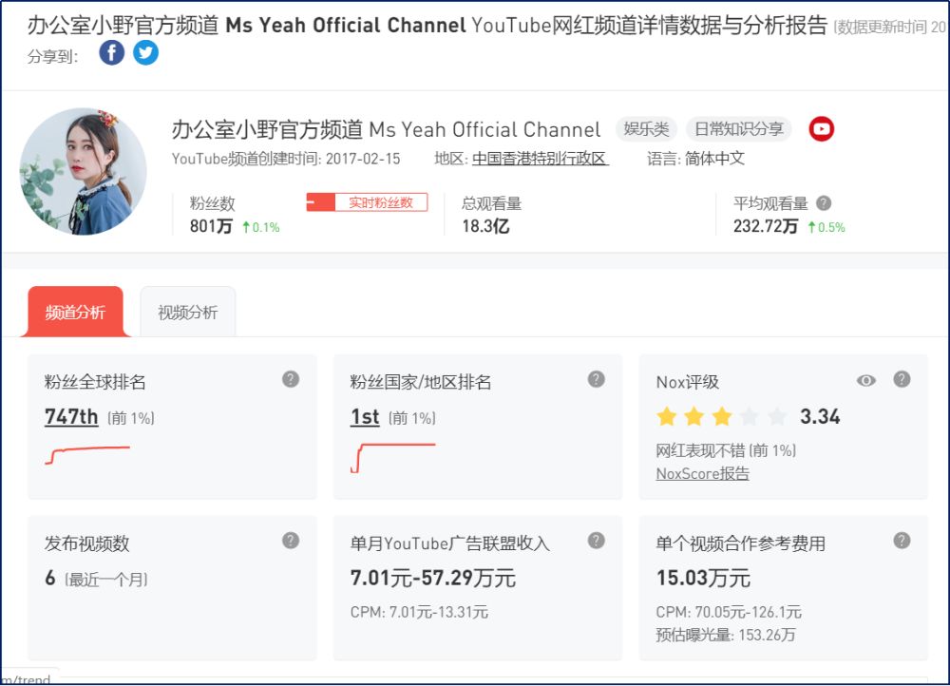950x686 pixels.
Task: Click the regional ranking trend sparkline
Action: (x=392, y=458)
